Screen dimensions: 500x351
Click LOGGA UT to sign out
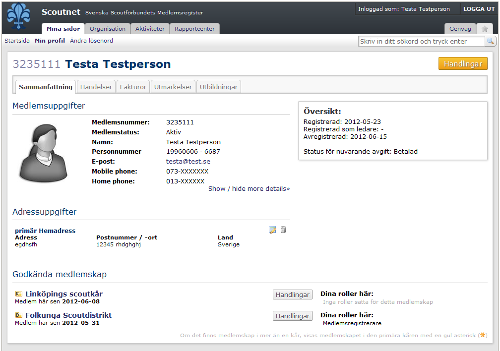pos(479,9)
